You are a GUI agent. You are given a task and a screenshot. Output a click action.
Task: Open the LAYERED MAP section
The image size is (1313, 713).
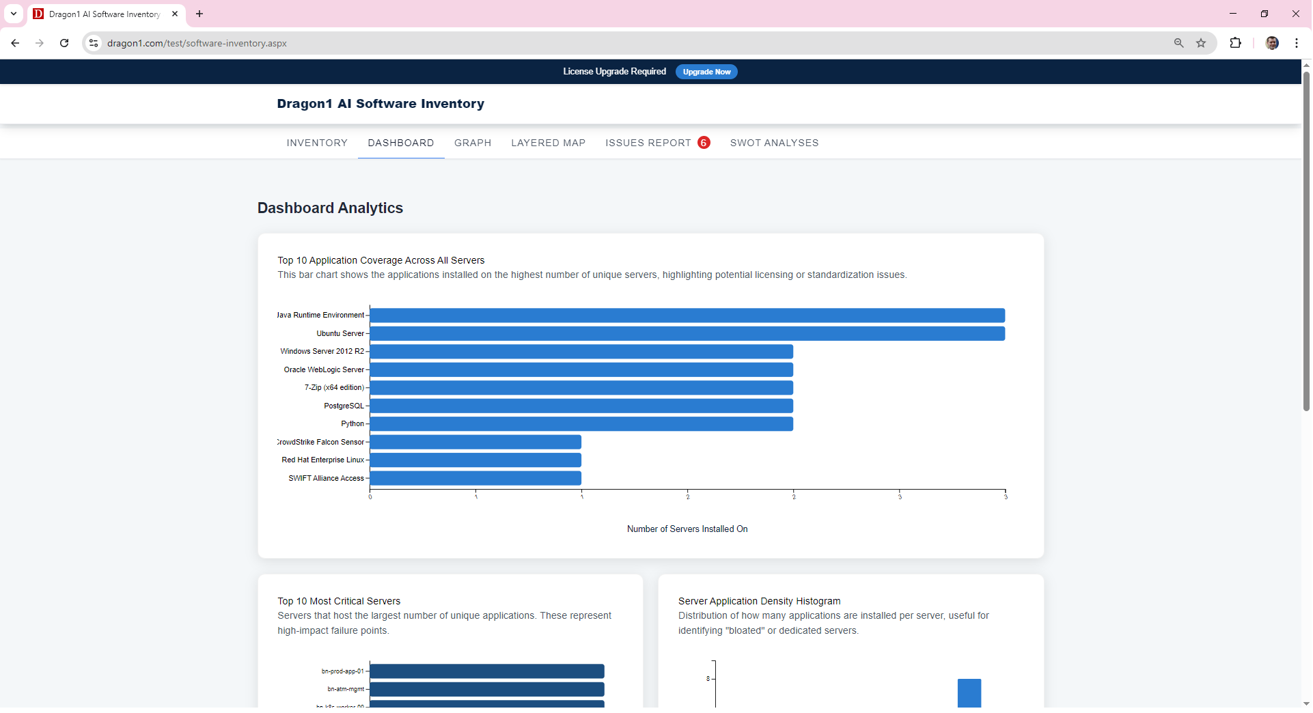tap(548, 143)
